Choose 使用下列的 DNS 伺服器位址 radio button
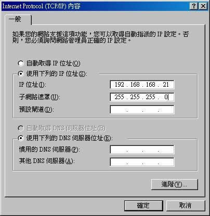 (x=65, y=138)
